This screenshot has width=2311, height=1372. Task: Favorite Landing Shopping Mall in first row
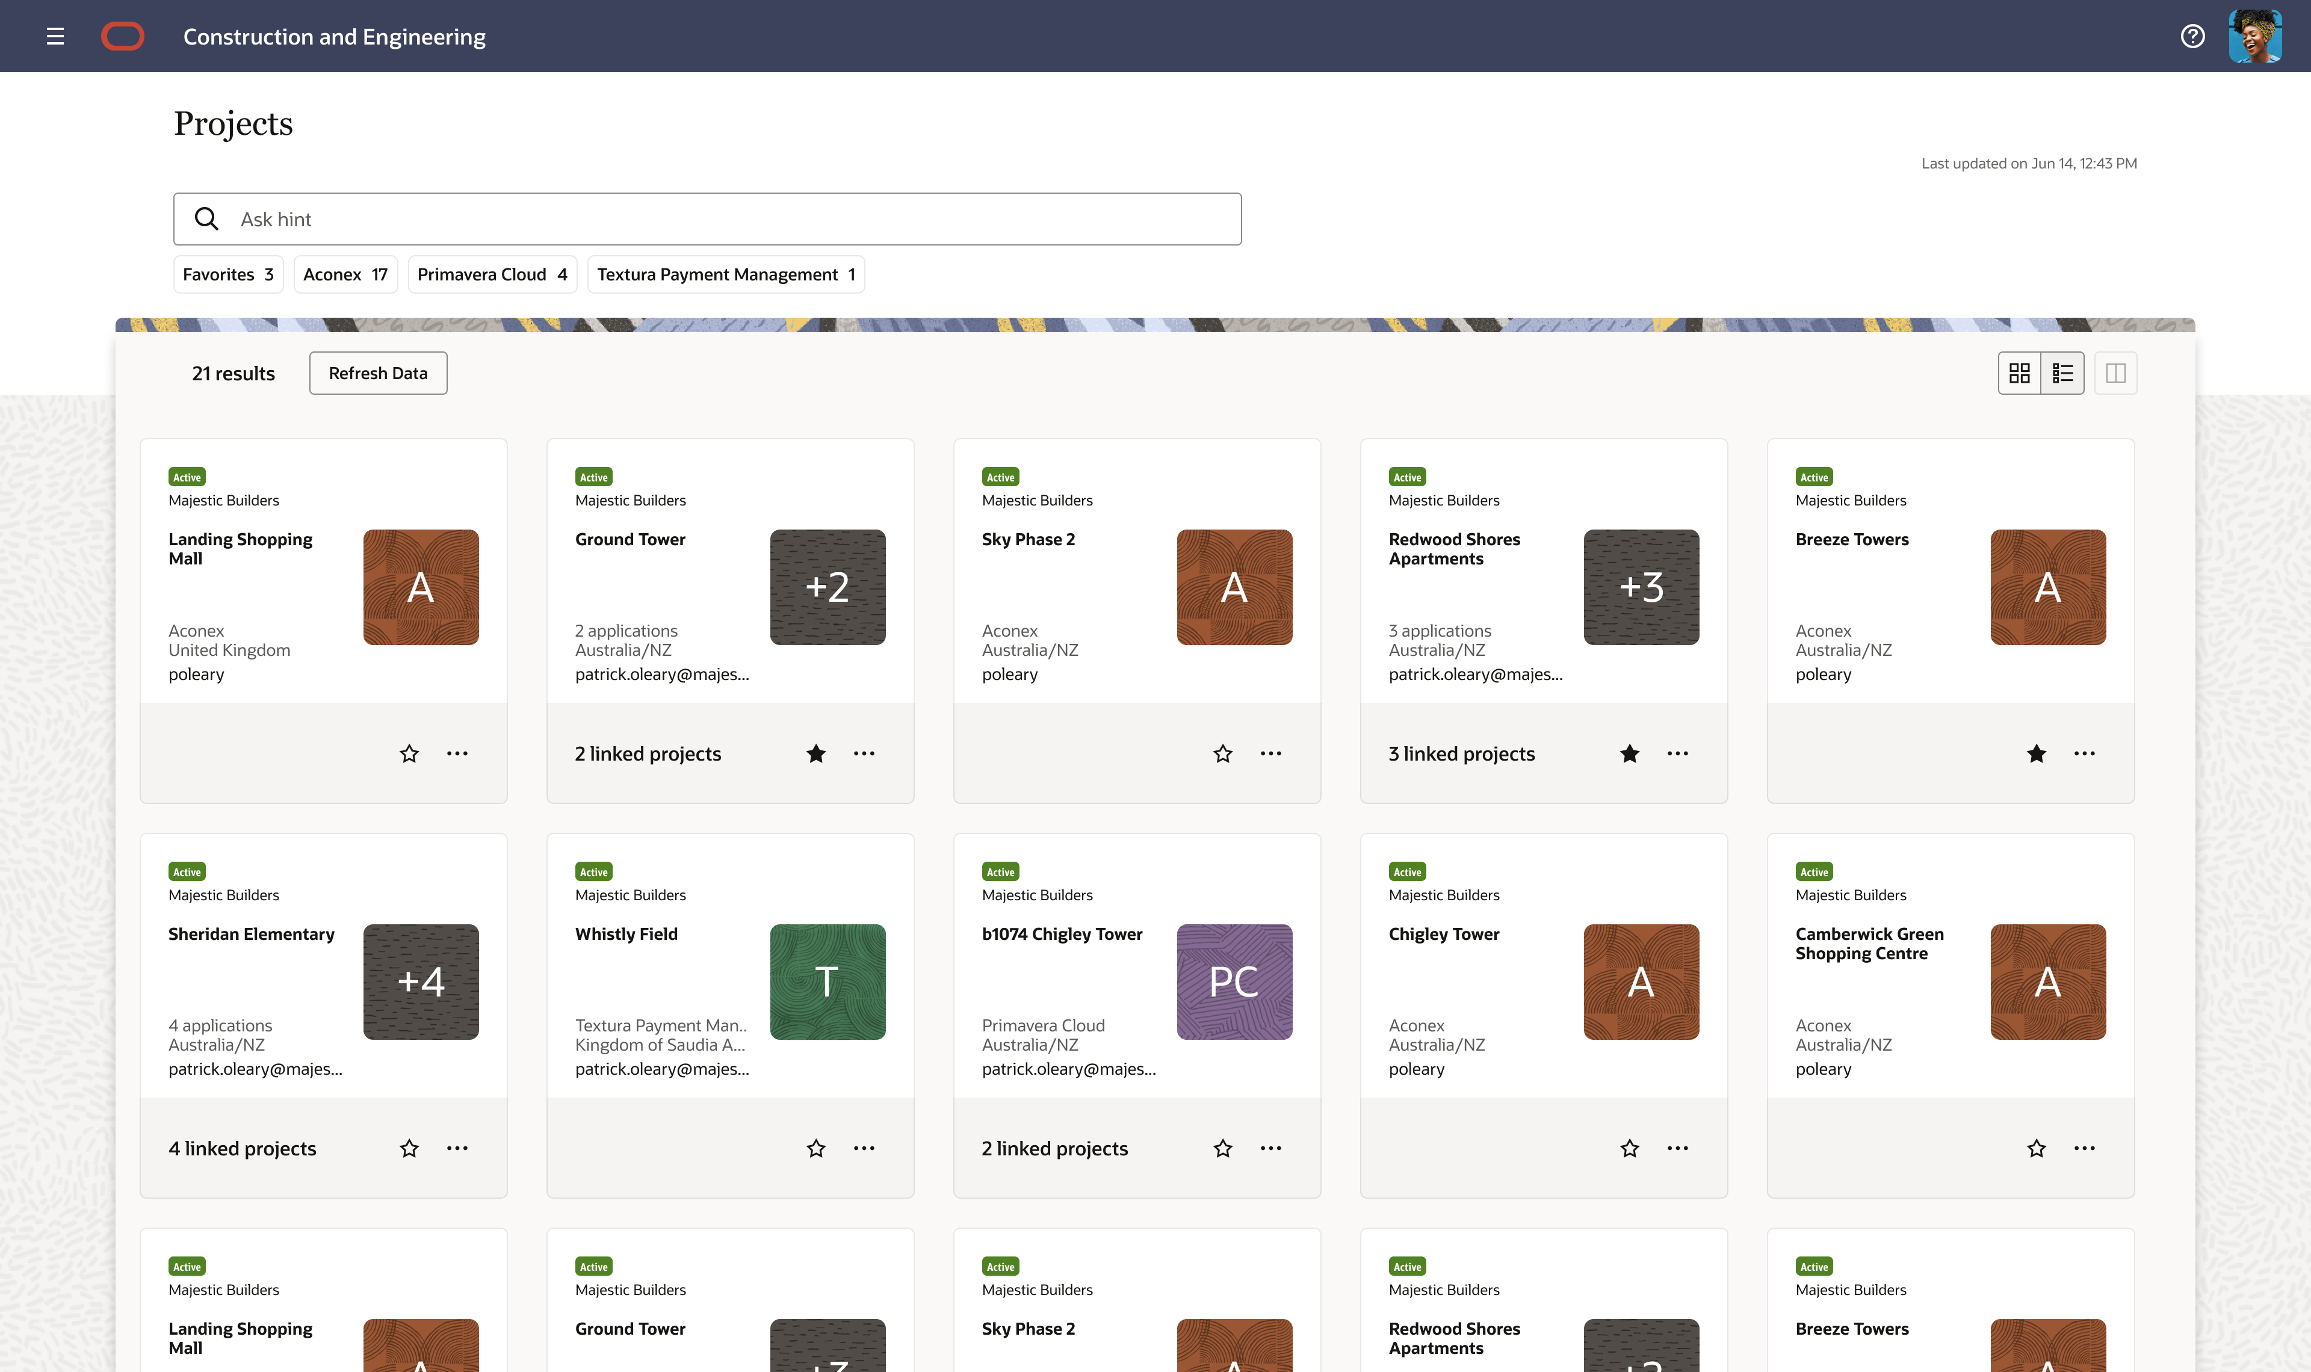coord(409,753)
